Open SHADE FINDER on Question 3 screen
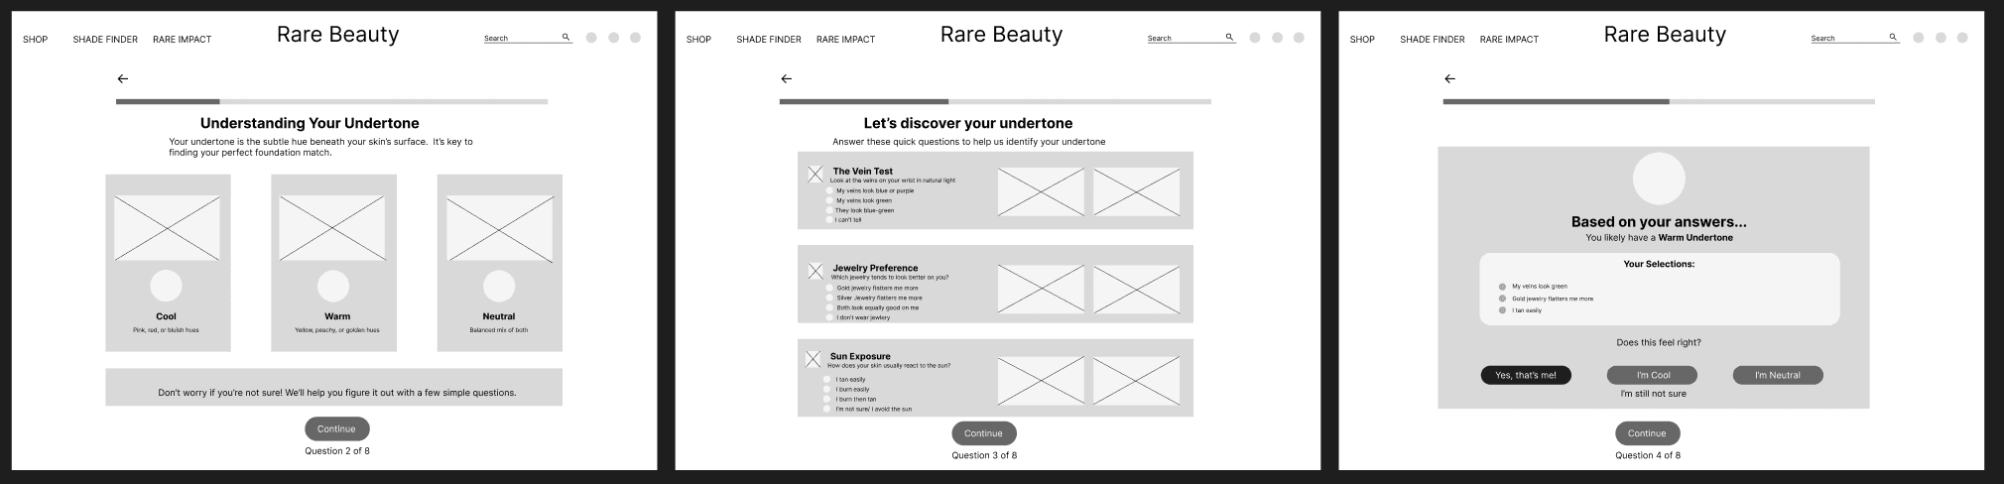Viewport: 2004px width, 484px height. tap(769, 40)
